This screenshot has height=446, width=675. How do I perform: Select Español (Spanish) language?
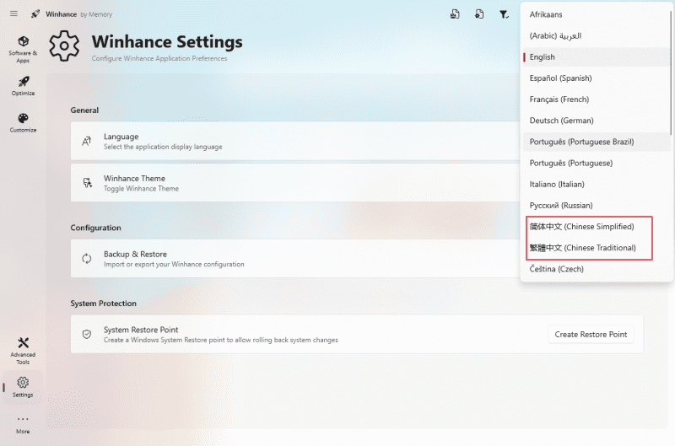point(596,78)
